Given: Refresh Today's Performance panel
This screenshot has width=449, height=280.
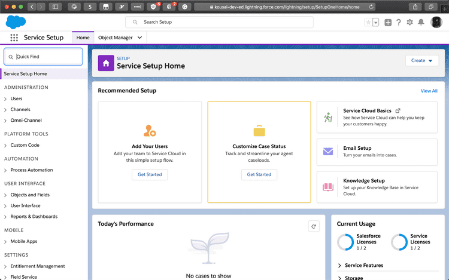Looking at the screenshot, I should 314,226.
